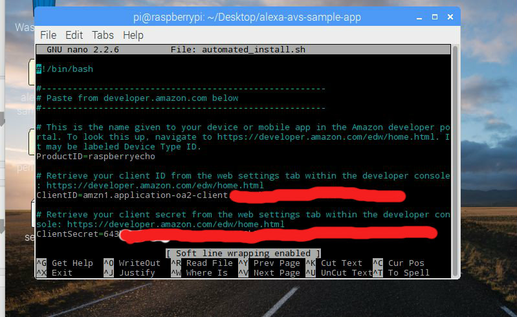
Task: Open the Edit menu
Action: click(74, 35)
